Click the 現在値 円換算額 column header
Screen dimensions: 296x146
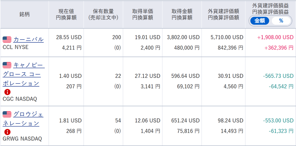pos(66,14)
